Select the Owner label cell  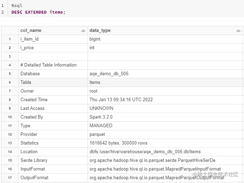coord(53,91)
